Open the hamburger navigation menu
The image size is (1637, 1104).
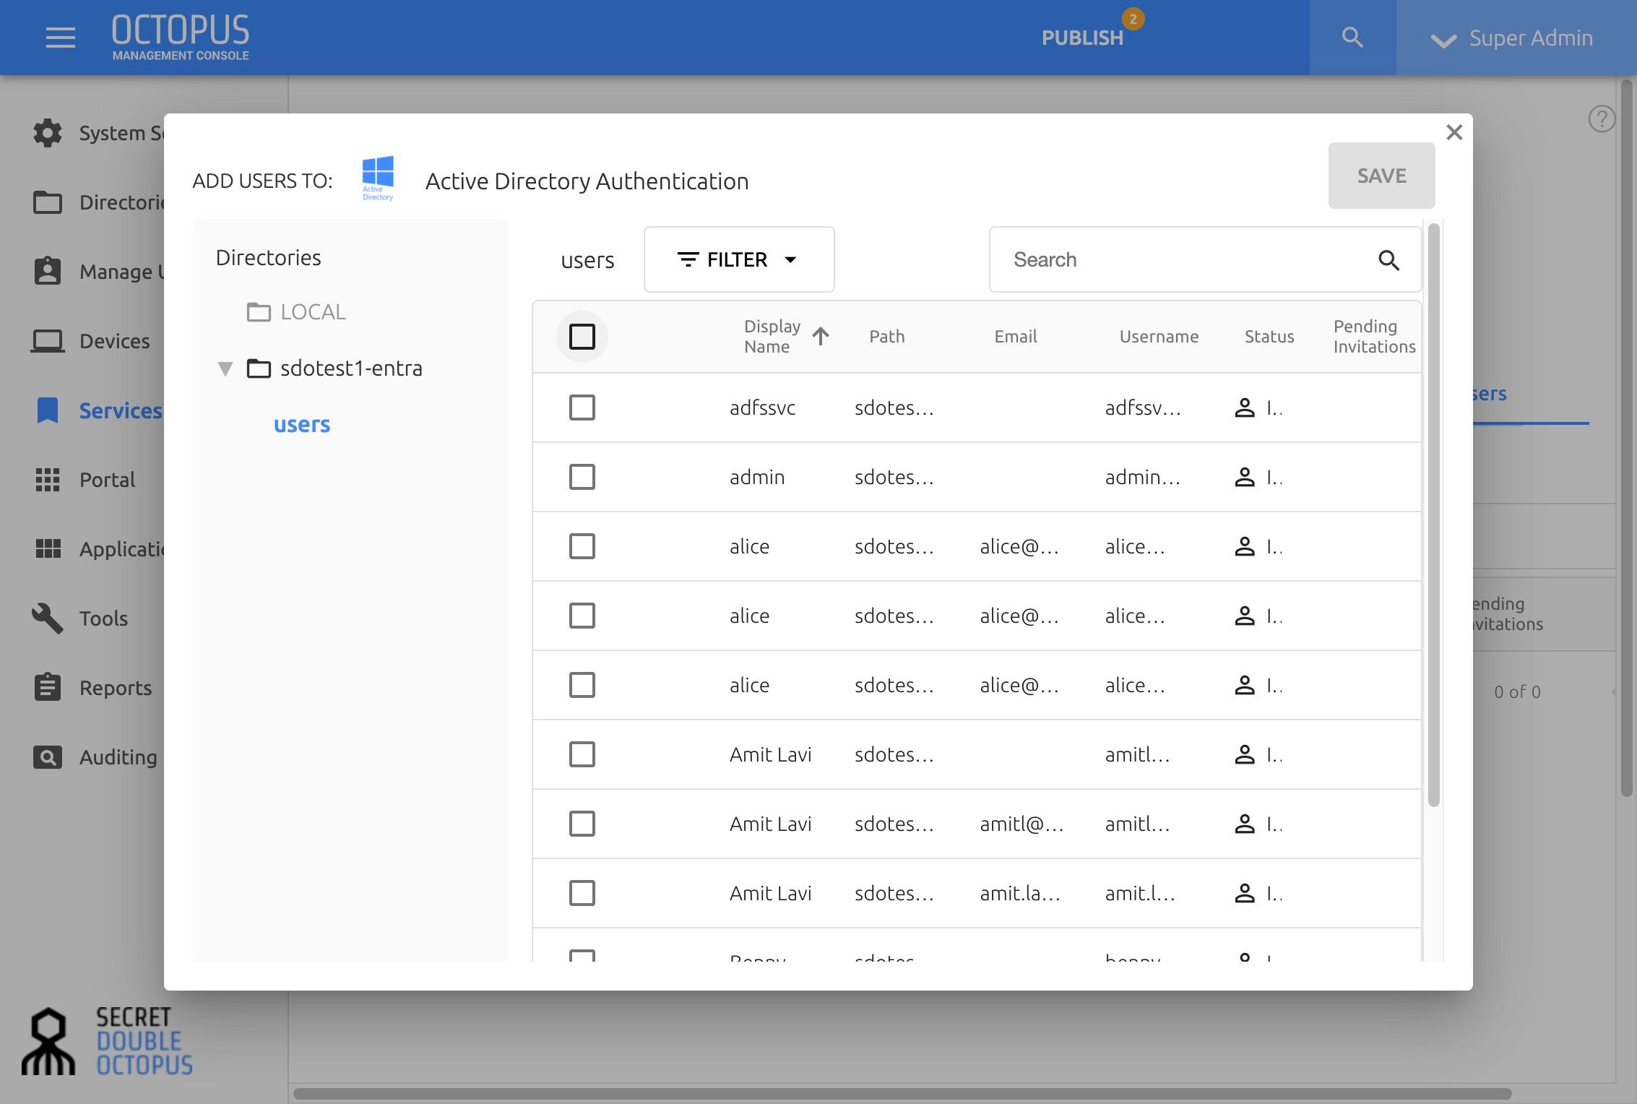pos(60,38)
